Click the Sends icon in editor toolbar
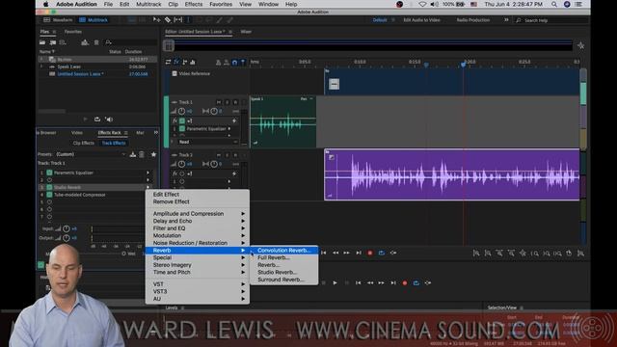Image resolution: width=617 pixels, height=347 pixels. [184, 62]
